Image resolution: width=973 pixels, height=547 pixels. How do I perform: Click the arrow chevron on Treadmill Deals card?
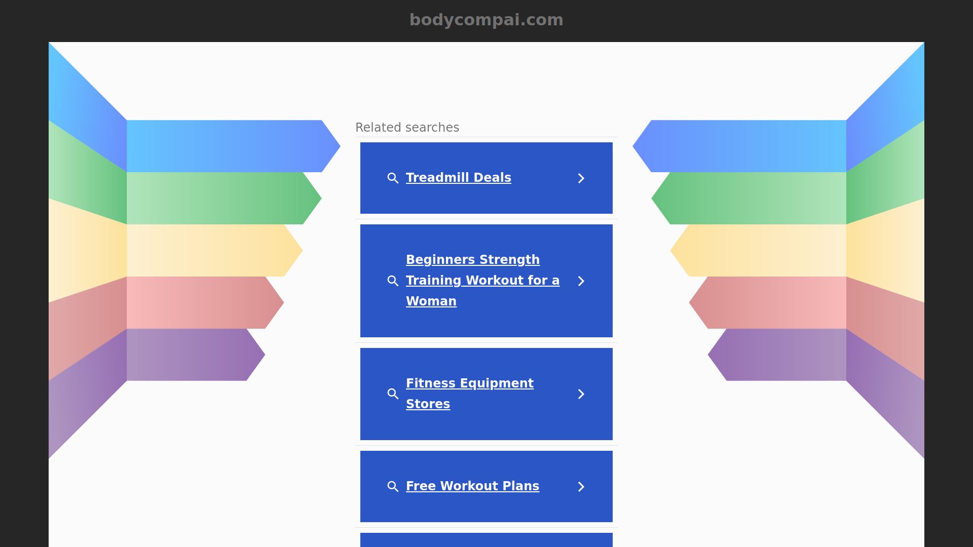tap(581, 178)
